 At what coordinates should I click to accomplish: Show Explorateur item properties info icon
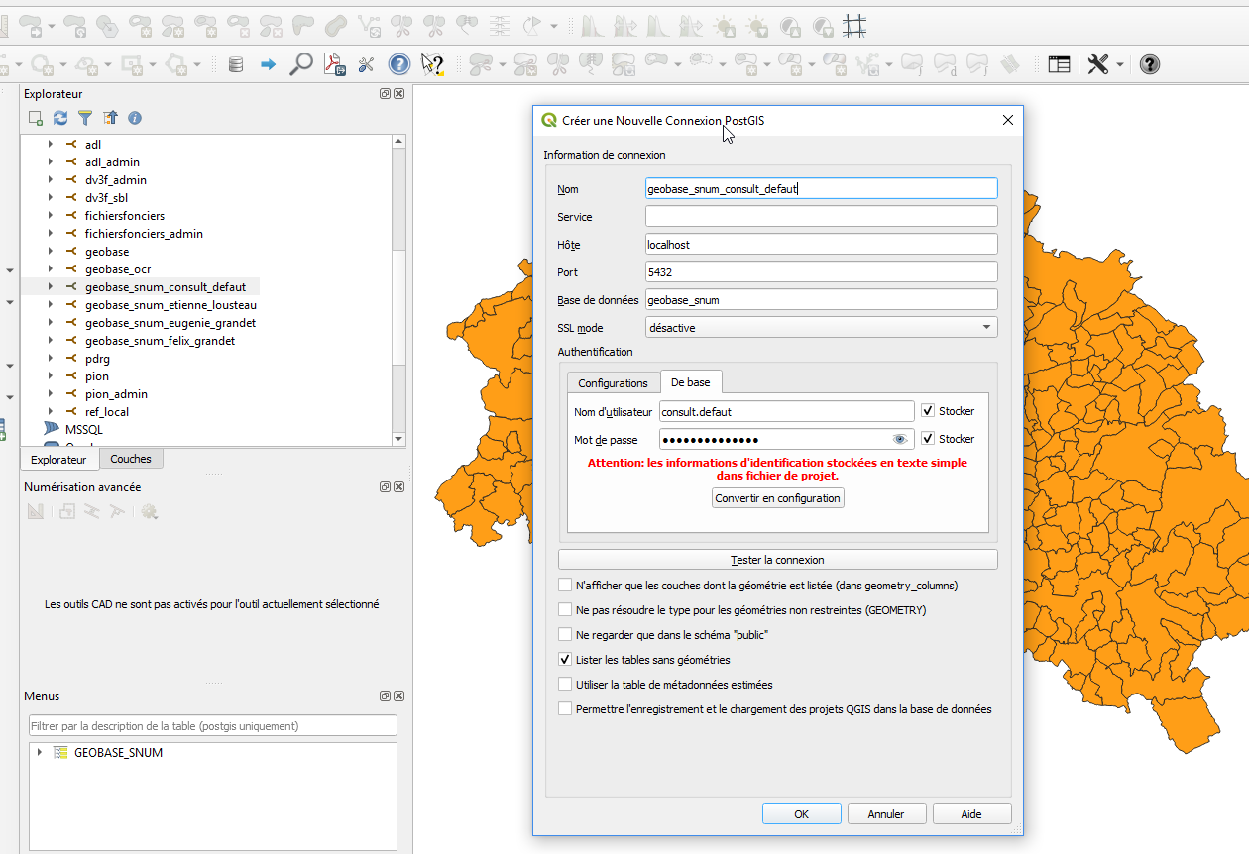coord(135,118)
